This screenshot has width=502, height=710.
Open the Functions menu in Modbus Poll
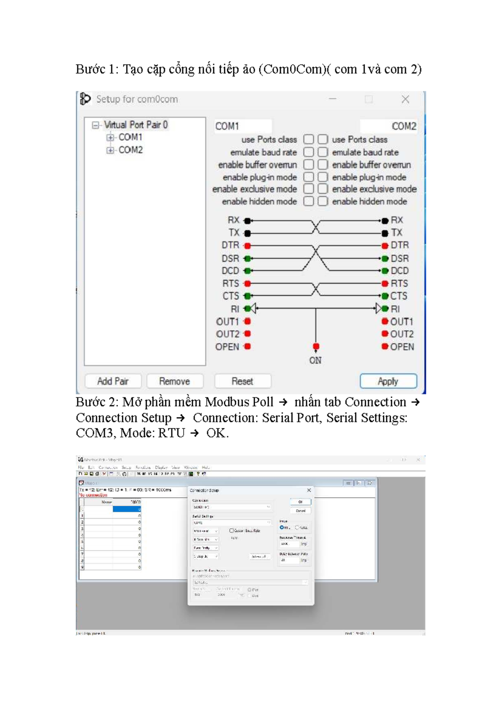pyautogui.click(x=143, y=467)
